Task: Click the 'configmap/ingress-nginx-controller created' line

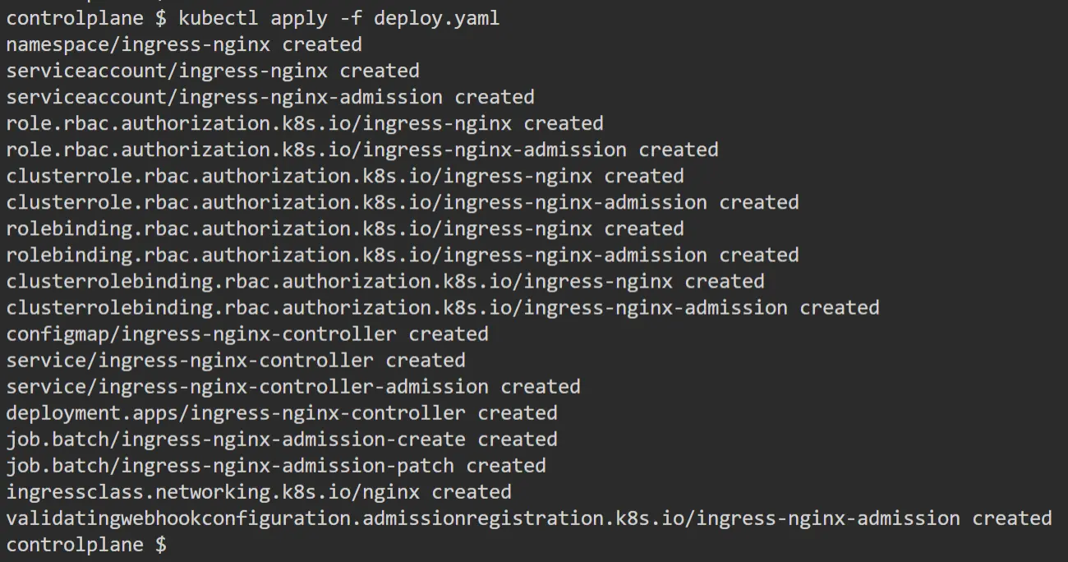Action: pos(246,334)
